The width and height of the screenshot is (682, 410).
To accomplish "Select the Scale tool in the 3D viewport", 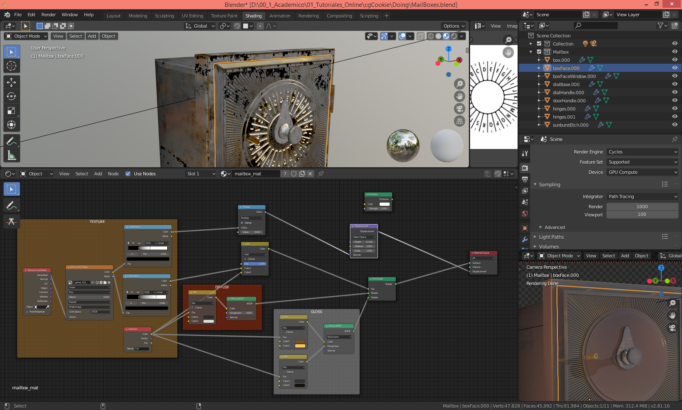I will [x=11, y=110].
